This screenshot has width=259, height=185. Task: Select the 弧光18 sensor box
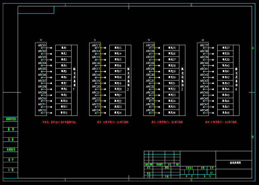118,77
